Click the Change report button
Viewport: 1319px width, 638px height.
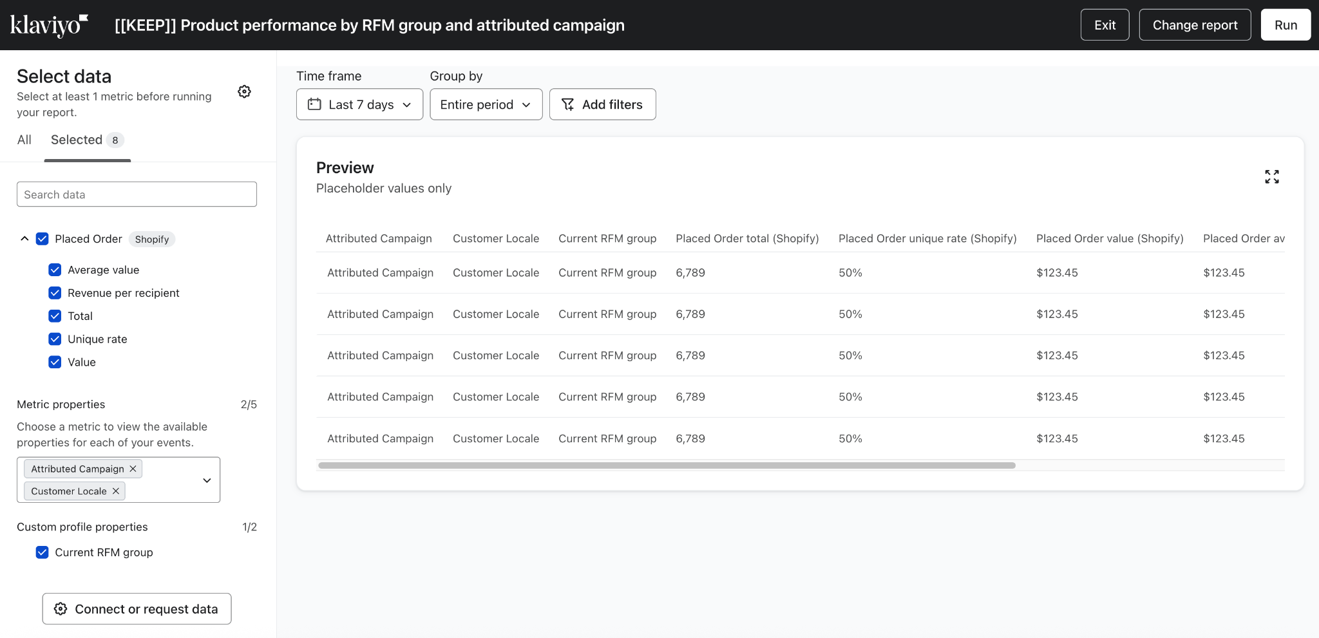1195,25
